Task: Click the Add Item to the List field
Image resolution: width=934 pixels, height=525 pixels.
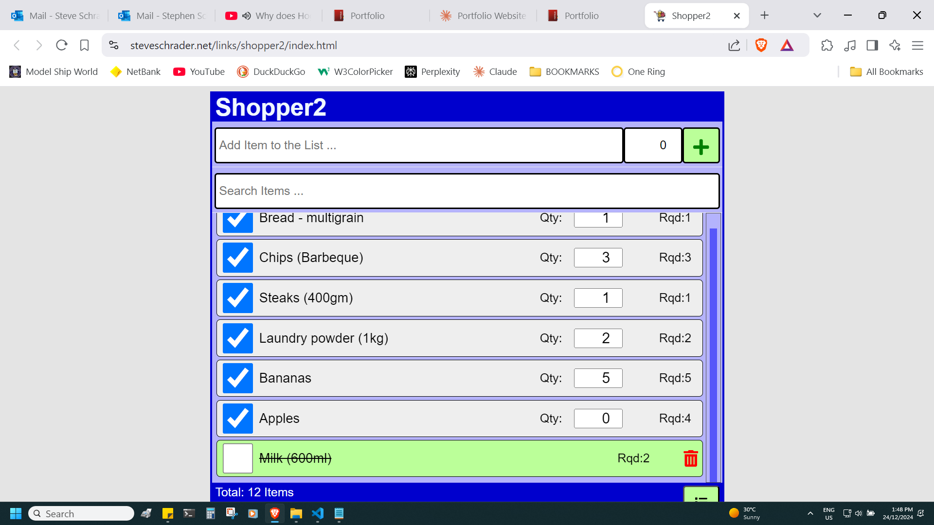Action: pos(419,145)
